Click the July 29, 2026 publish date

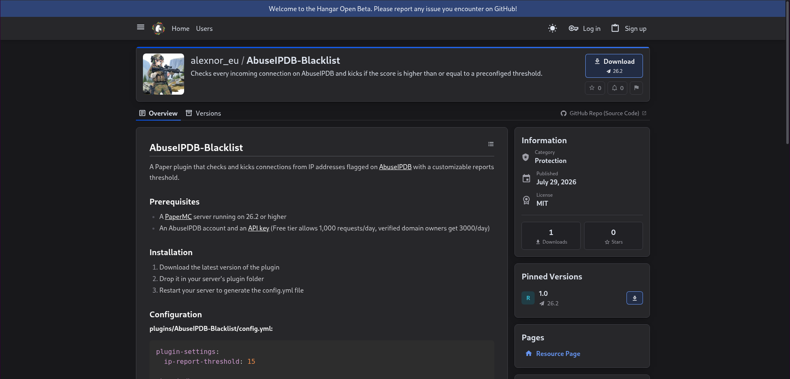pyautogui.click(x=556, y=182)
